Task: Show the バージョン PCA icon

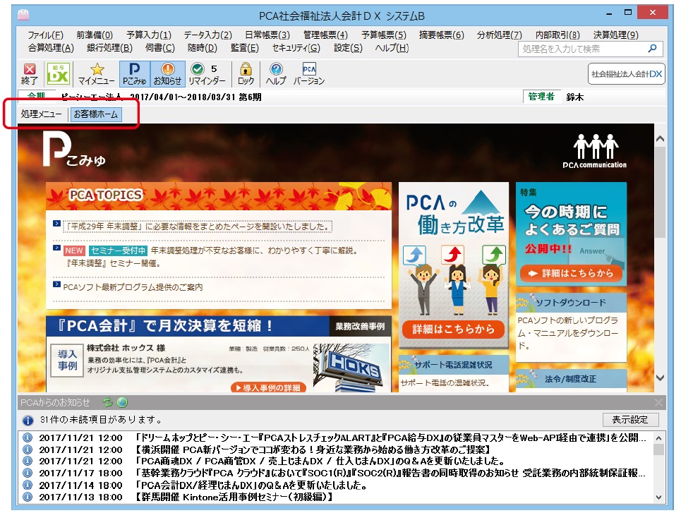Action: point(309,73)
